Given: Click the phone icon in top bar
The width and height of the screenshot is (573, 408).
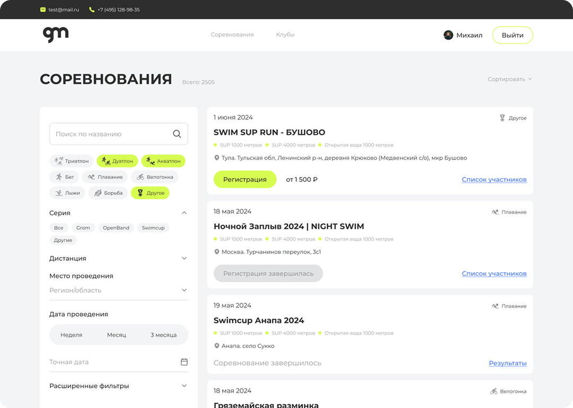Looking at the screenshot, I should coord(92,10).
